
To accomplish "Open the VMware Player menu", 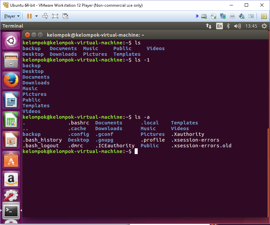I will [11, 16].
